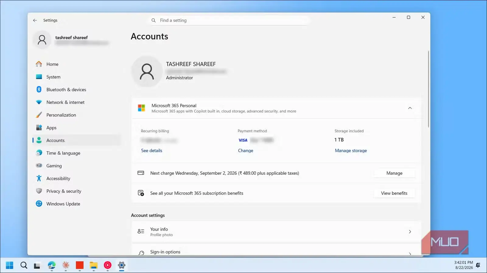Open the System settings page
487x273 pixels.
tap(77, 77)
